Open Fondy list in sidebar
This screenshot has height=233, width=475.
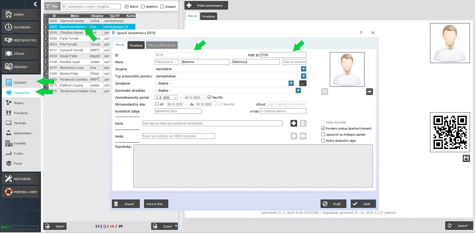pos(18,164)
